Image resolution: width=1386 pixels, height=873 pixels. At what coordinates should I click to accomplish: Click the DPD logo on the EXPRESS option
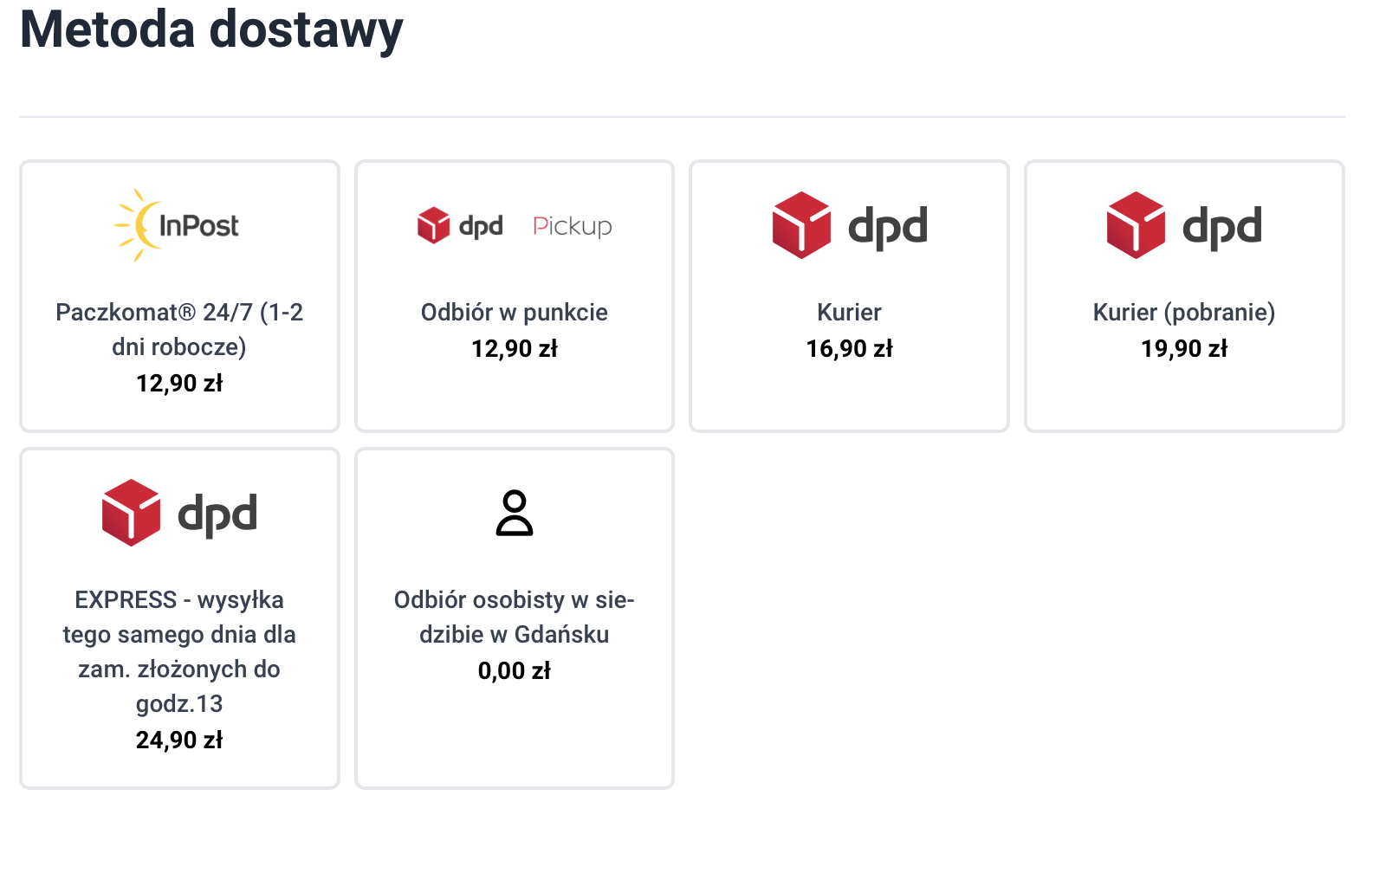[179, 513]
